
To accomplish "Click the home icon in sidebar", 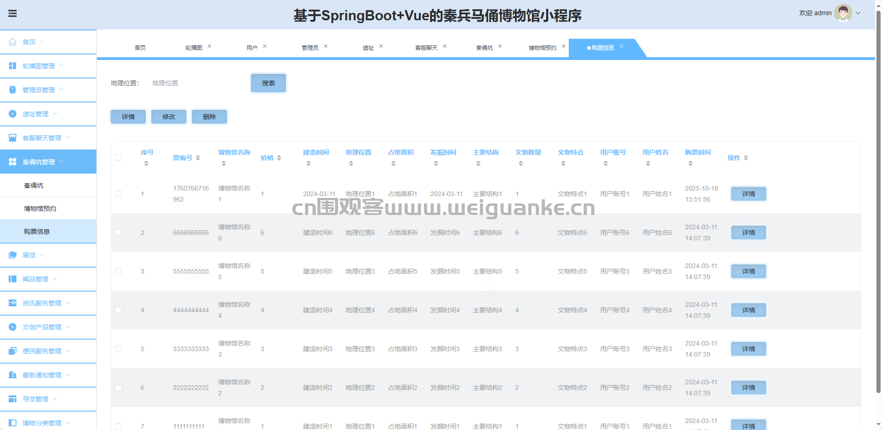I will click(12, 42).
